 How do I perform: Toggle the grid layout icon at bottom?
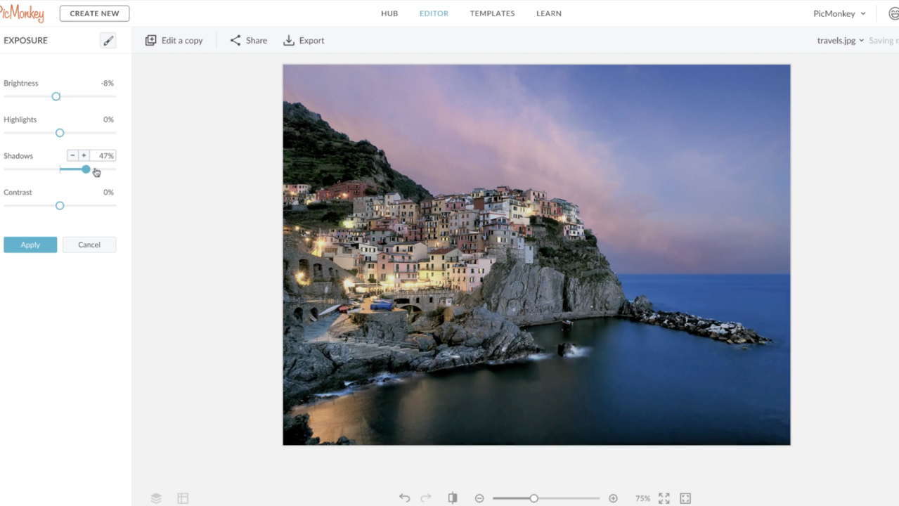tap(183, 498)
